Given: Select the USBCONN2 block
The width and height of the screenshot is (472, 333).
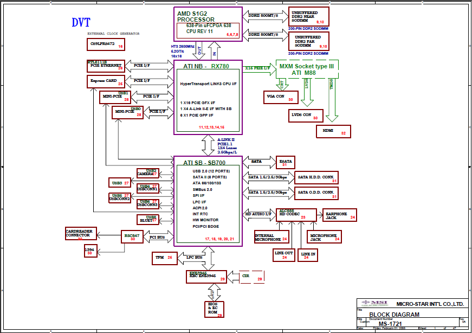Looking at the screenshot, I should [120, 198].
